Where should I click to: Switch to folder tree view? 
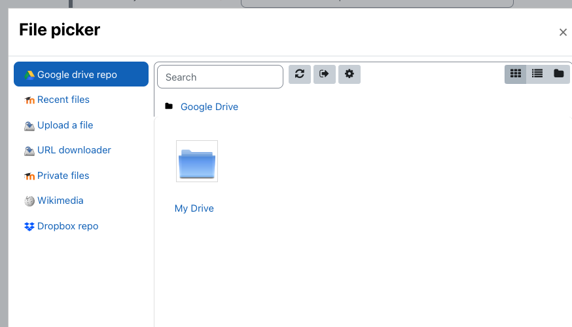(x=558, y=74)
